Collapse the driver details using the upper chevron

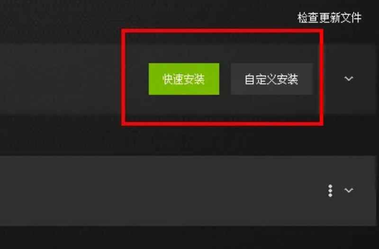point(349,79)
